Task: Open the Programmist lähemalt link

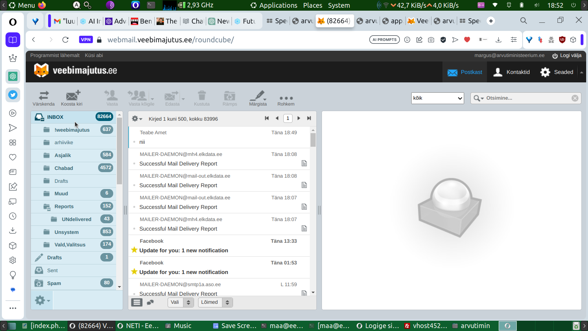Action: click(55, 56)
